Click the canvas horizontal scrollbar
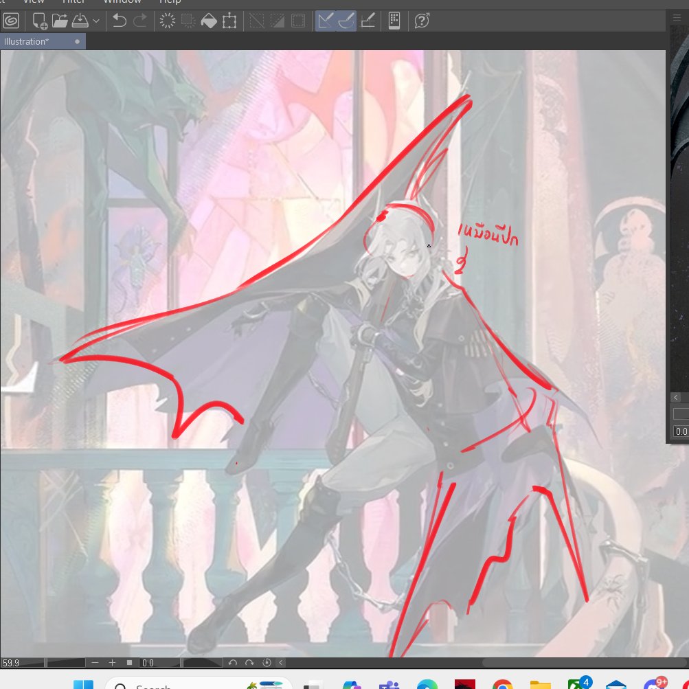Screen dimensions: 689x689 pyautogui.click(x=585, y=663)
